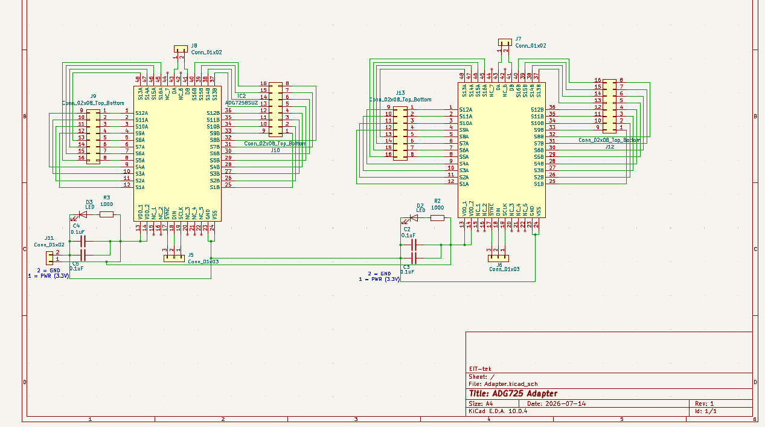The width and height of the screenshot is (765, 427).
Task: Click the 'Size: A4' field
Action: (482, 403)
